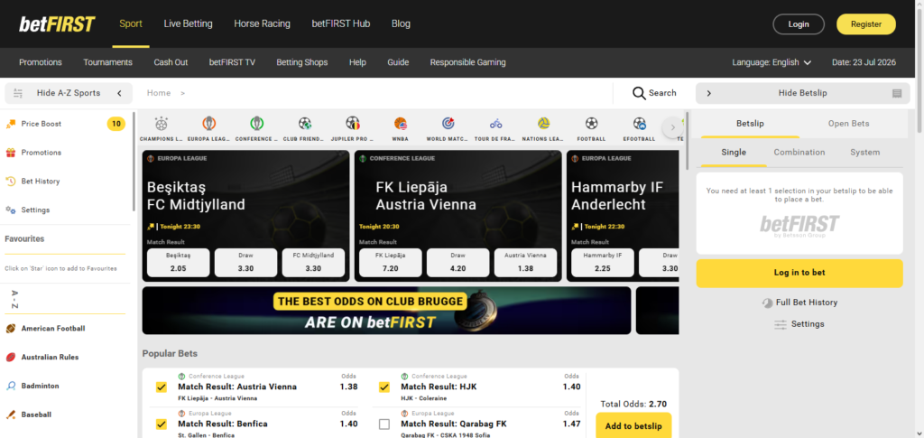
Task: Open betFIRST TV link
Action: click(x=232, y=62)
